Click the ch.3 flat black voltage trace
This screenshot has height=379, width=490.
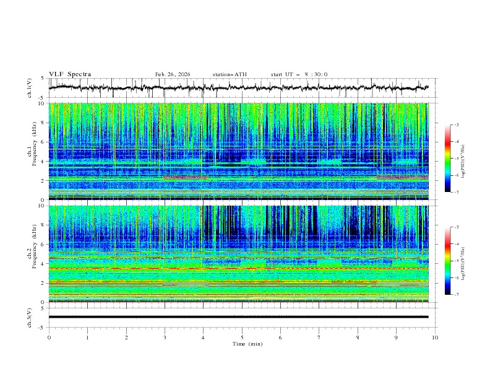point(238,317)
